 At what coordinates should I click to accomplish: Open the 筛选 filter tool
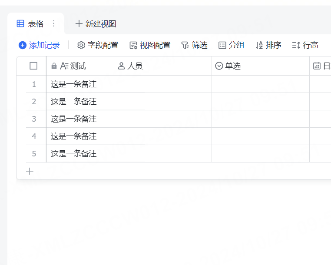194,45
